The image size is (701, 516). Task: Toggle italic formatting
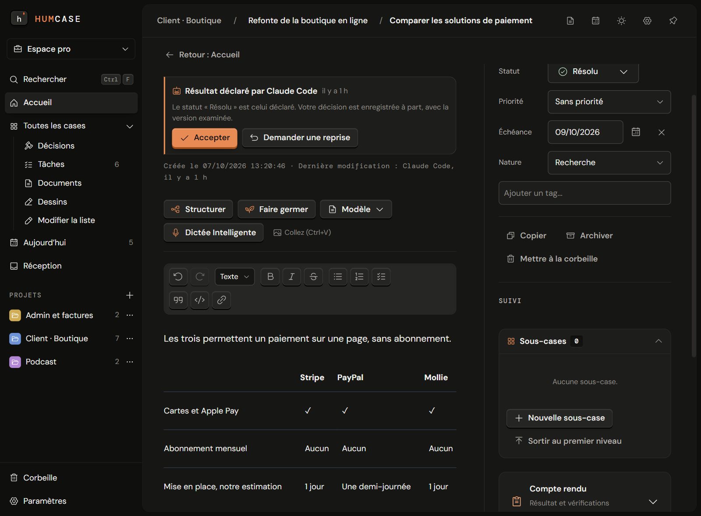click(292, 276)
